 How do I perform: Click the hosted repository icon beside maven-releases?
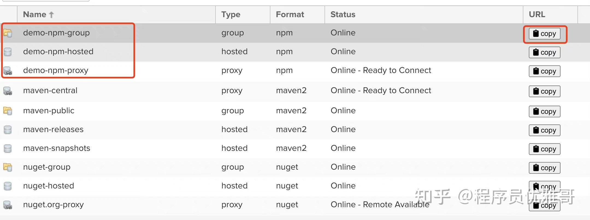pyautogui.click(x=8, y=130)
